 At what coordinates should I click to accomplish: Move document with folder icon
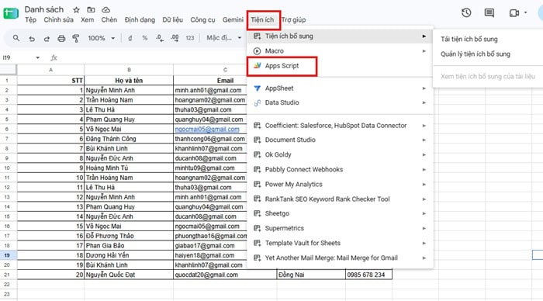coord(91,10)
